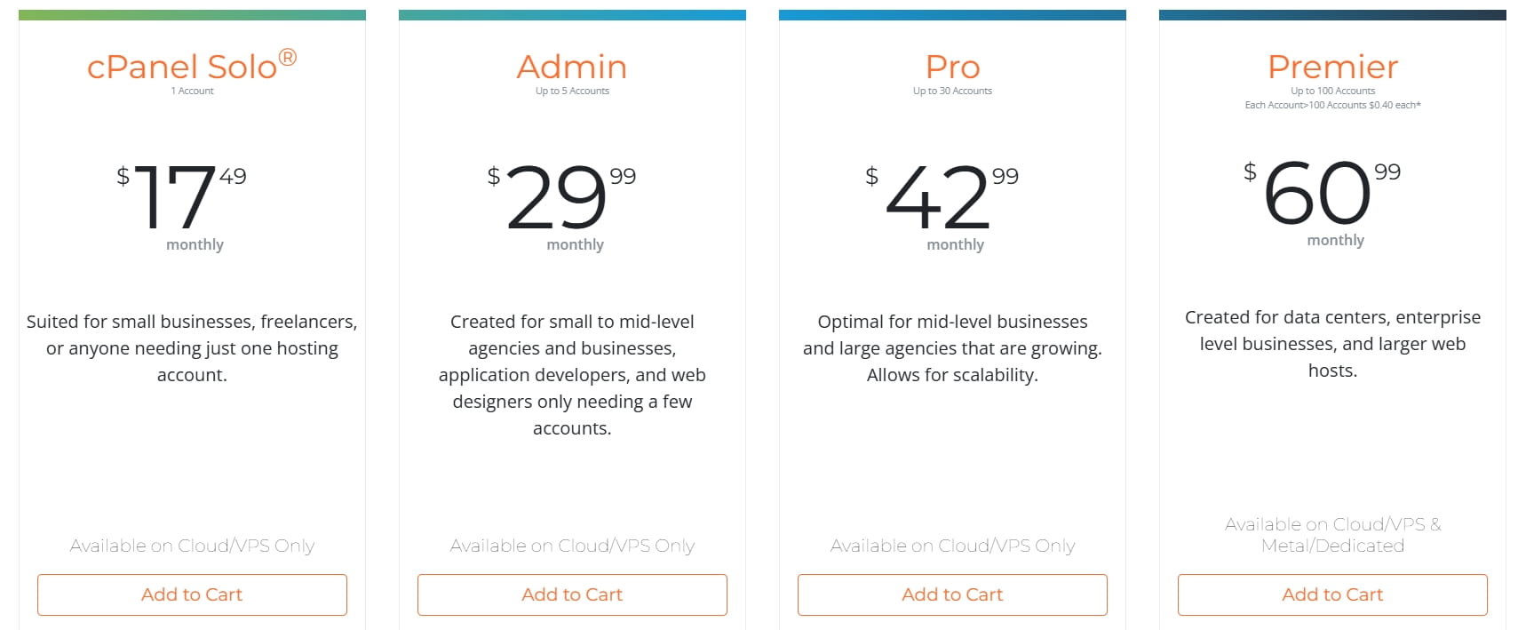Click the Pro description mentioning scalability
This screenshot has height=630, width=1518.
click(952, 348)
